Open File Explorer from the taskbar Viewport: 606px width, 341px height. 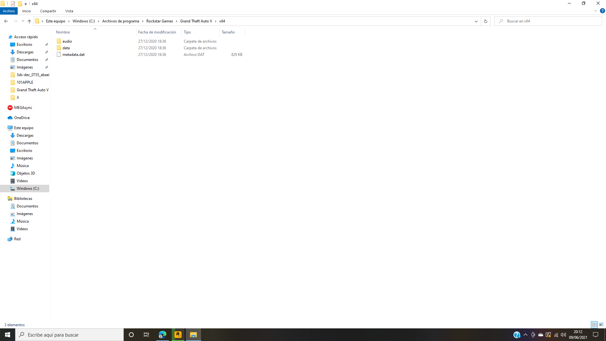point(193,334)
